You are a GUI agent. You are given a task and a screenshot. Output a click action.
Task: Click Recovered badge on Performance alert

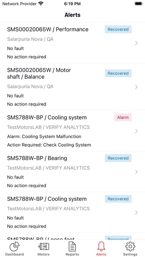point(118,29)
